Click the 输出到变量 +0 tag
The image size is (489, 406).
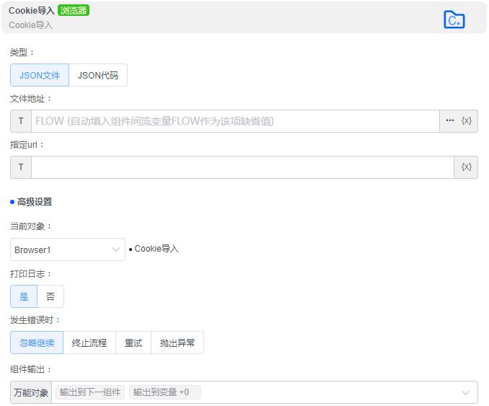(x=165, y=392)
